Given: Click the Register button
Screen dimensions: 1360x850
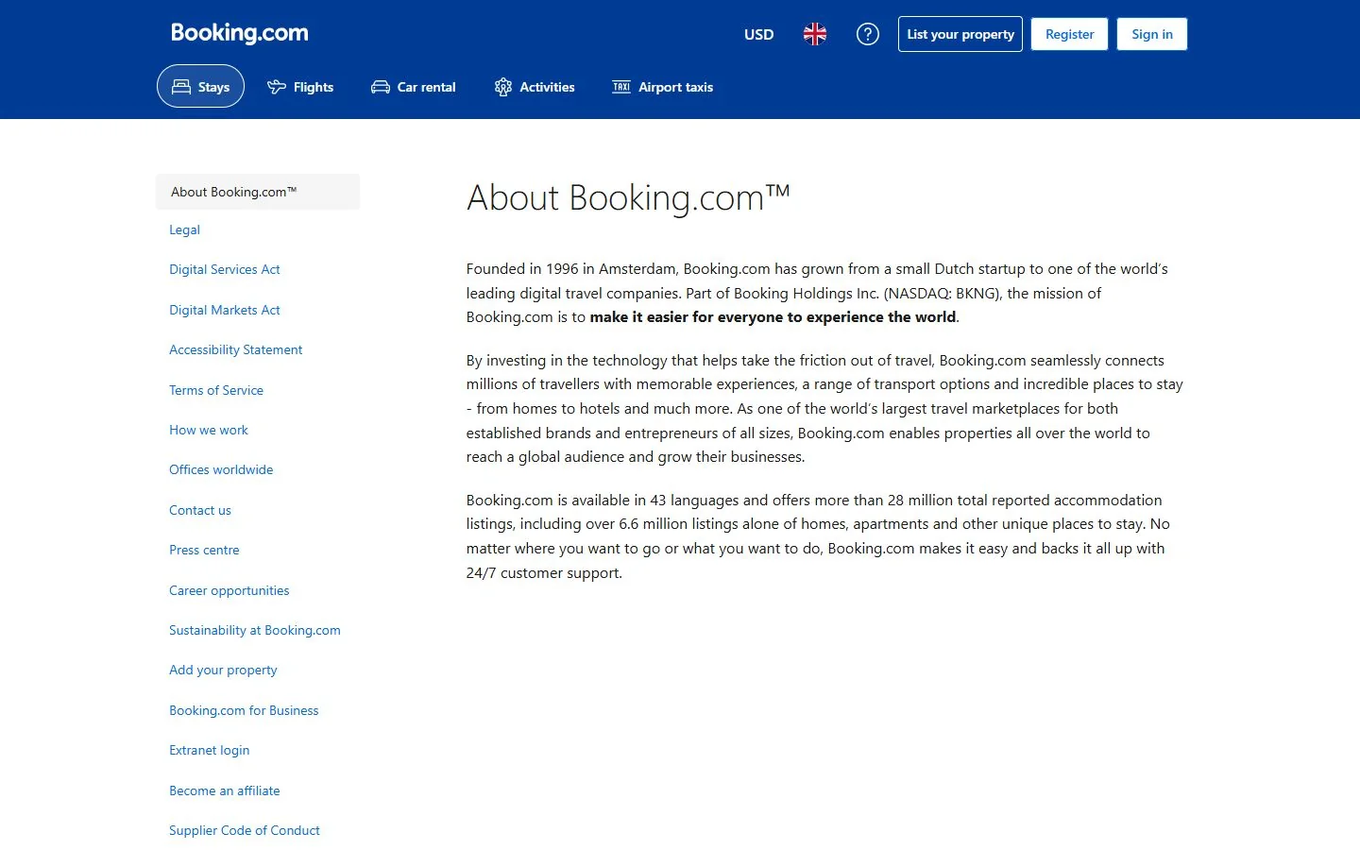Looking at the screenshot, I should pyautogui.click(x=1070, y=34).
